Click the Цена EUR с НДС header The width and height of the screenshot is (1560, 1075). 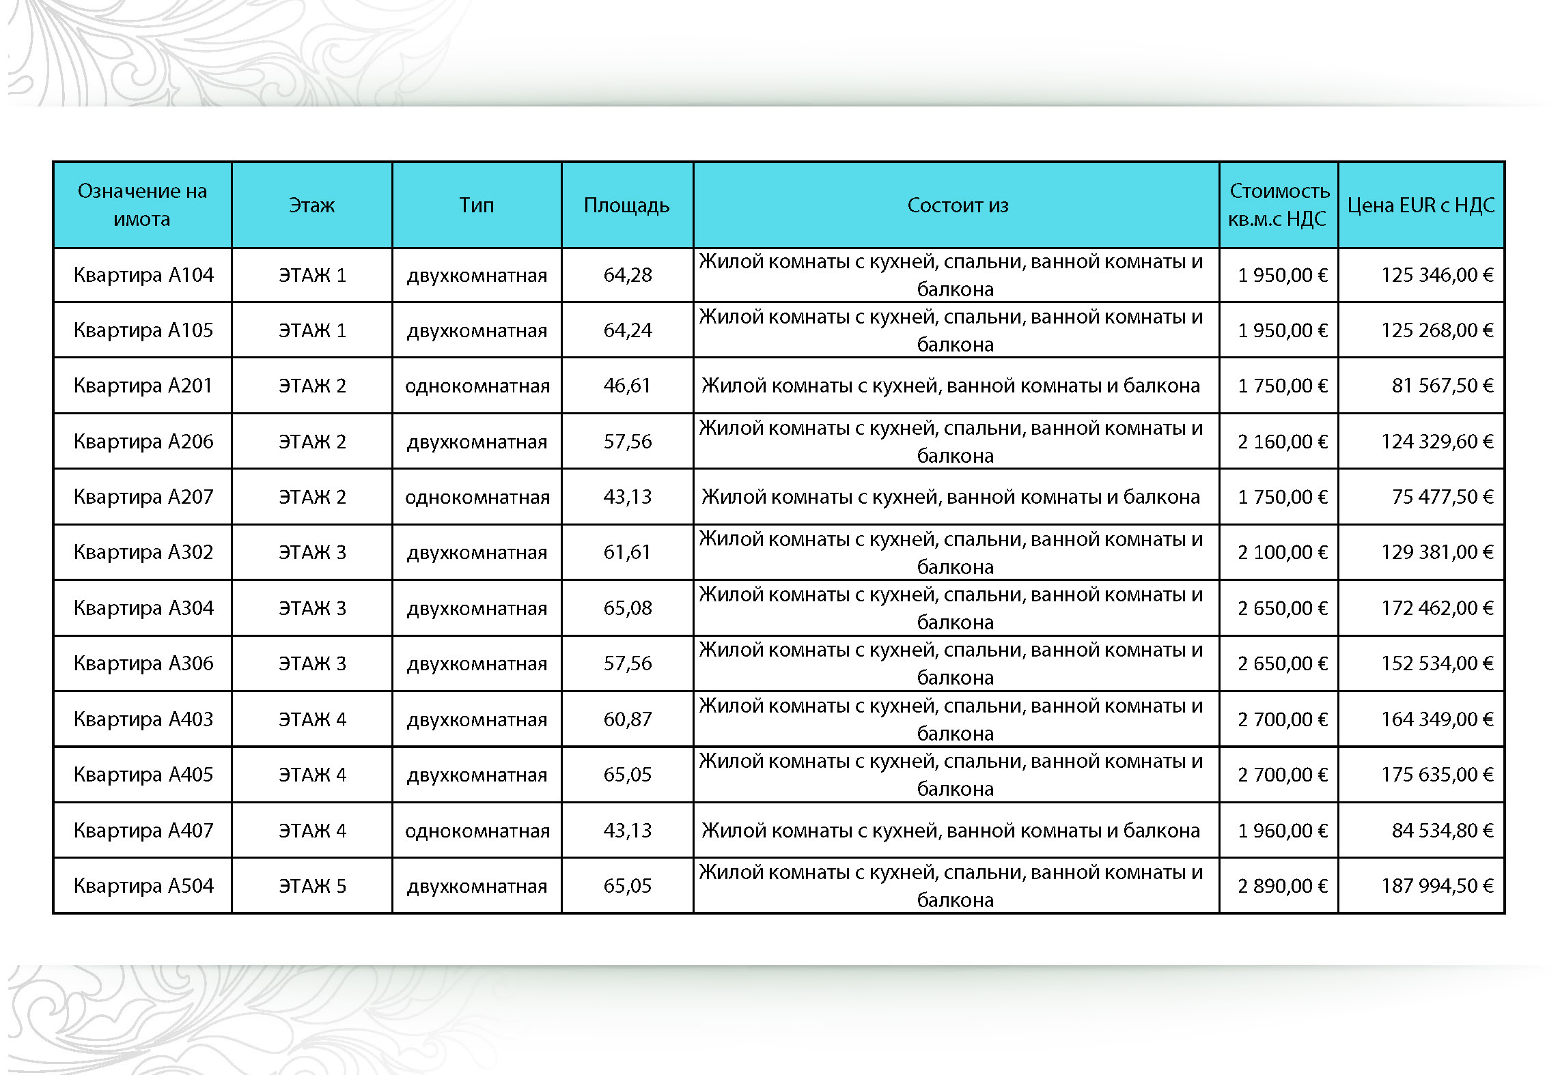coord(1421,205)
